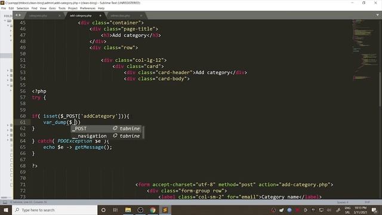The width and height of the screenshot is (382, 215).
Task: Click getMessage on line 65
Action: click(x=89, y=148)
